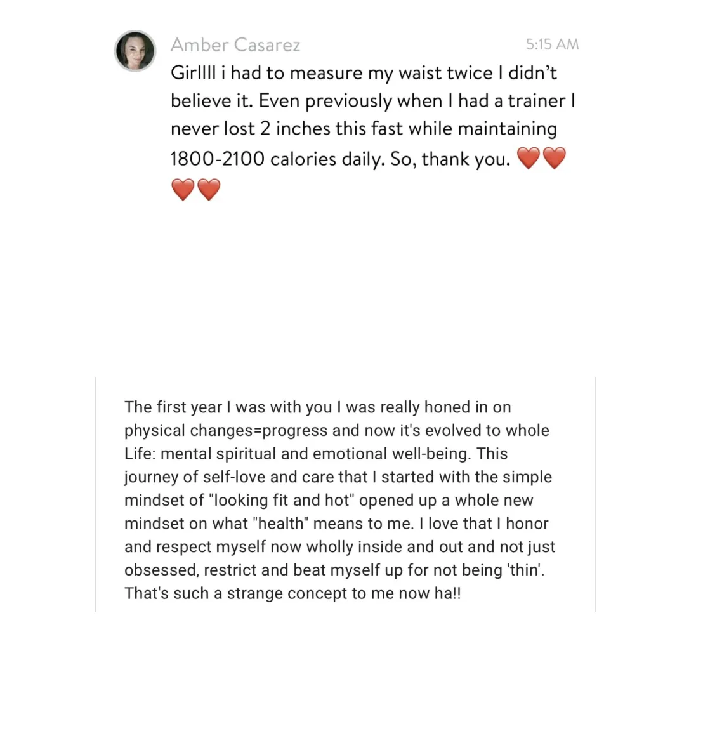This screenshot has width=703, height=731.
Task: Click the final red heart emoji of the message
Action: pyautogui.click(x=209, y=190)
